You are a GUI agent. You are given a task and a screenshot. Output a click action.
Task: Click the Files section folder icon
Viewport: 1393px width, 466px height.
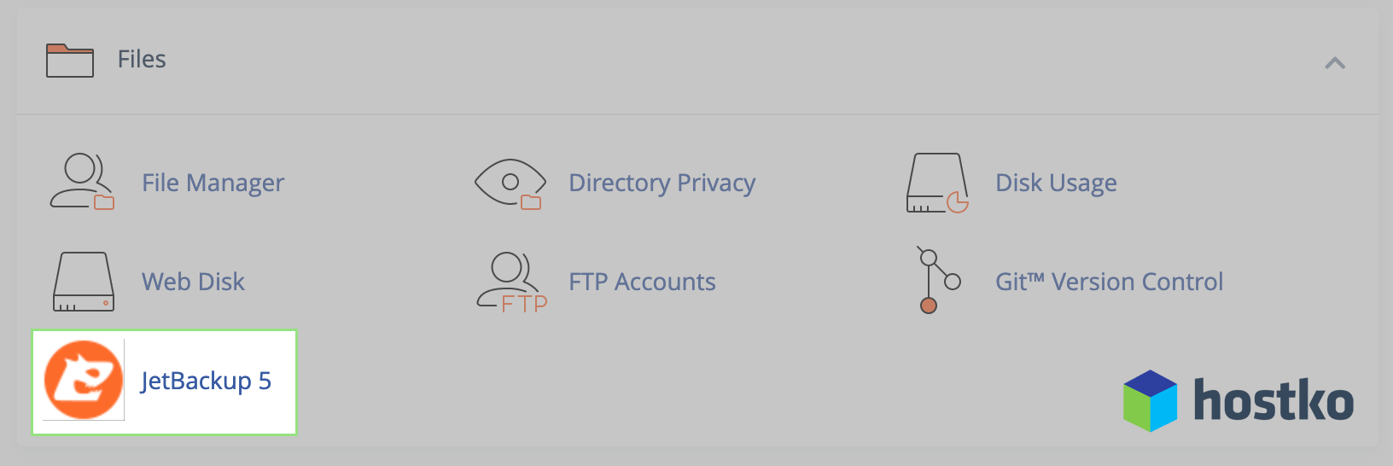pos(70,60)
